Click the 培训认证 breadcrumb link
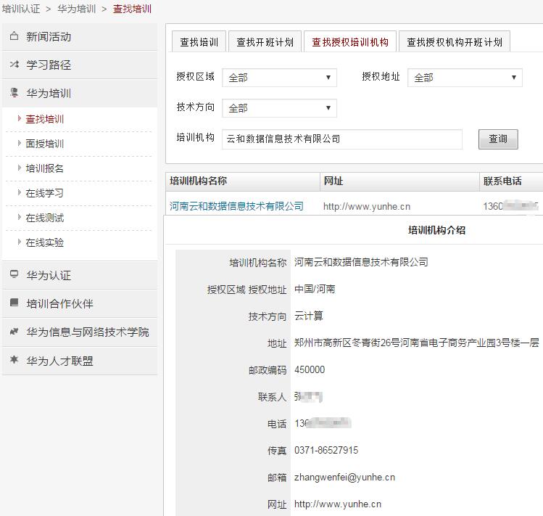 click(21, 9)
